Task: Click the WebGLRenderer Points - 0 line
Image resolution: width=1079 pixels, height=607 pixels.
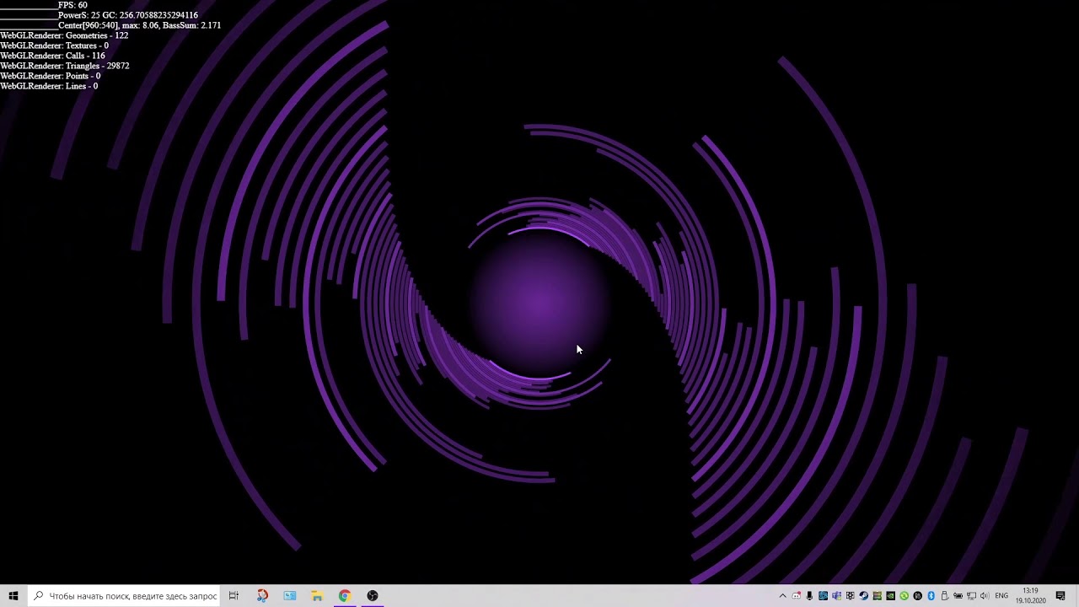Action: (x=50, y=76)
